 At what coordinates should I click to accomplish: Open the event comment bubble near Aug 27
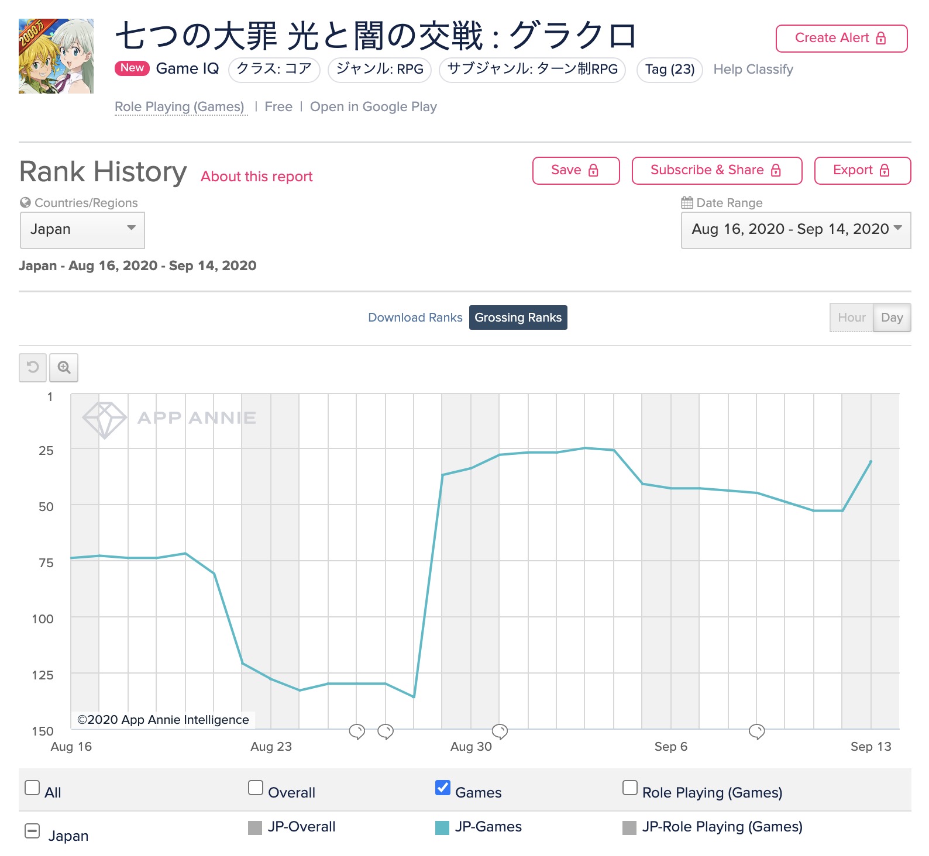386,731
